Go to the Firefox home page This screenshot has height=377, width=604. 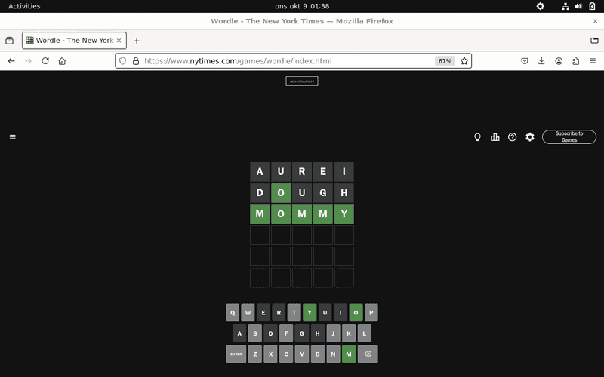click(x=62, y=61)
